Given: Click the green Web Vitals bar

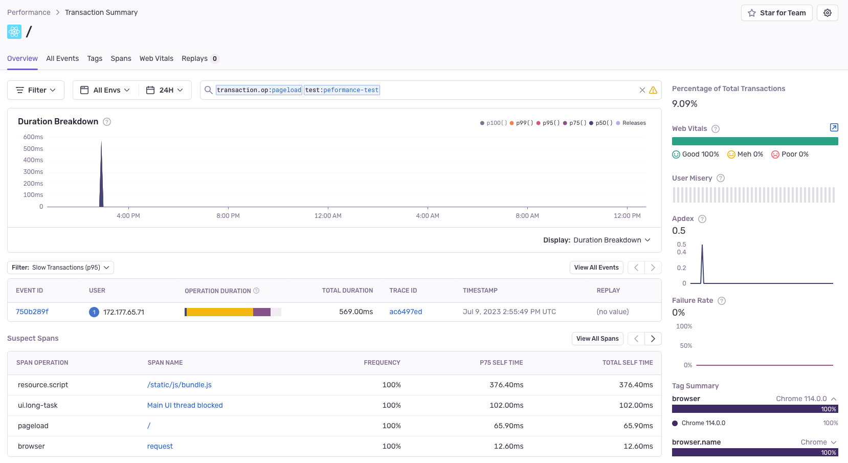Looking at the screenshot, I should (x=755, y=141).
